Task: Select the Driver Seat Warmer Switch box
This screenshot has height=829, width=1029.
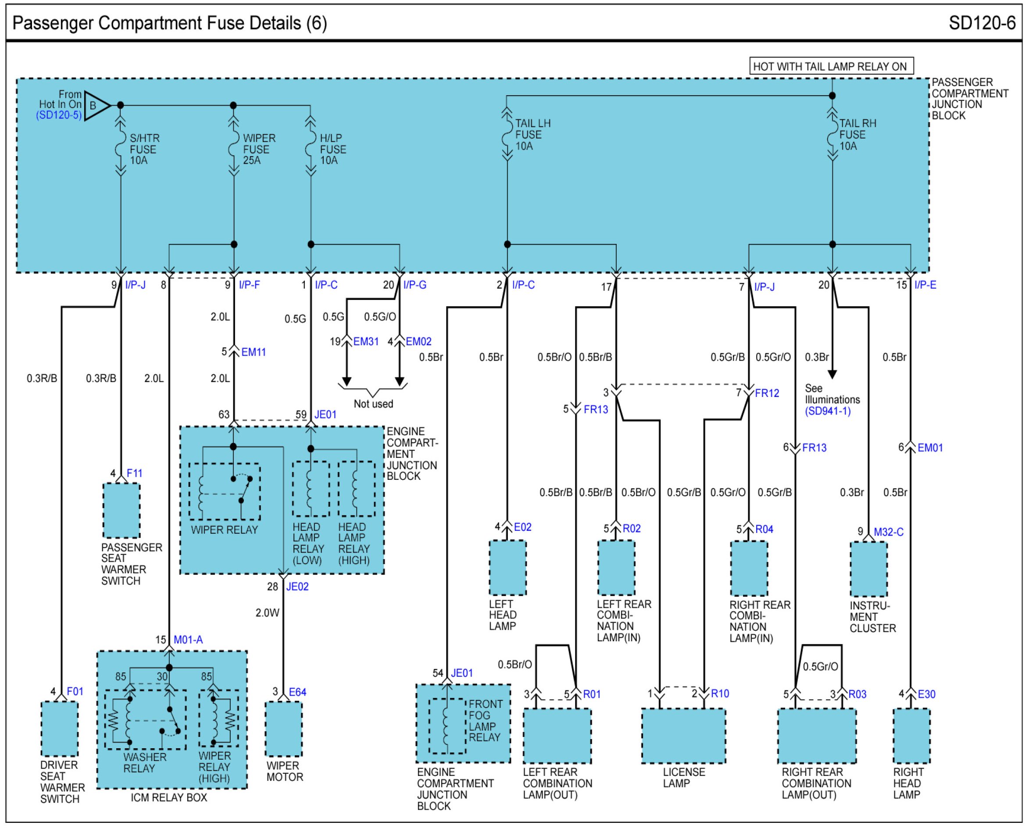Action: [x=59, y=729]
